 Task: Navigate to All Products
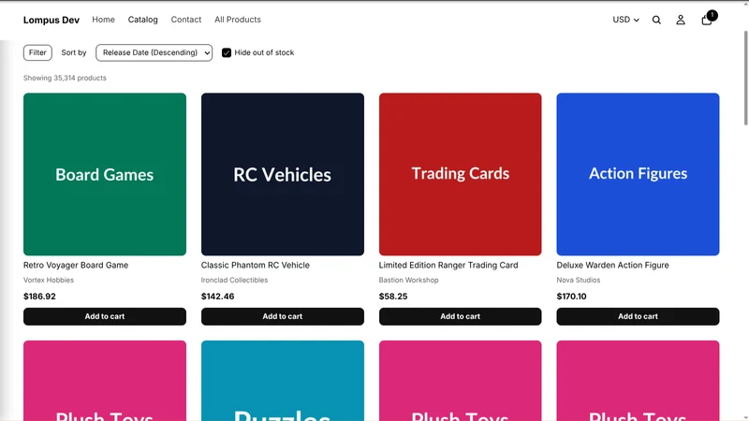click(x=238, y=20)
